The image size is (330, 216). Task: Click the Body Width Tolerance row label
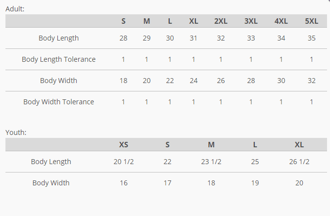pos(58,102)
